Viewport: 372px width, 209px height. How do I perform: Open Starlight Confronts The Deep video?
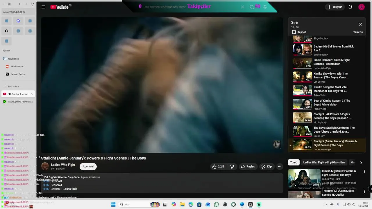pos(328,131)
